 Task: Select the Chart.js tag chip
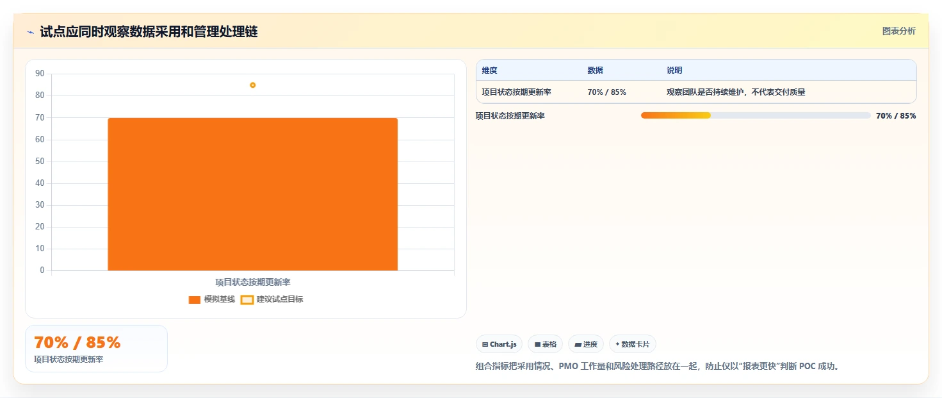tap(499, 344)
